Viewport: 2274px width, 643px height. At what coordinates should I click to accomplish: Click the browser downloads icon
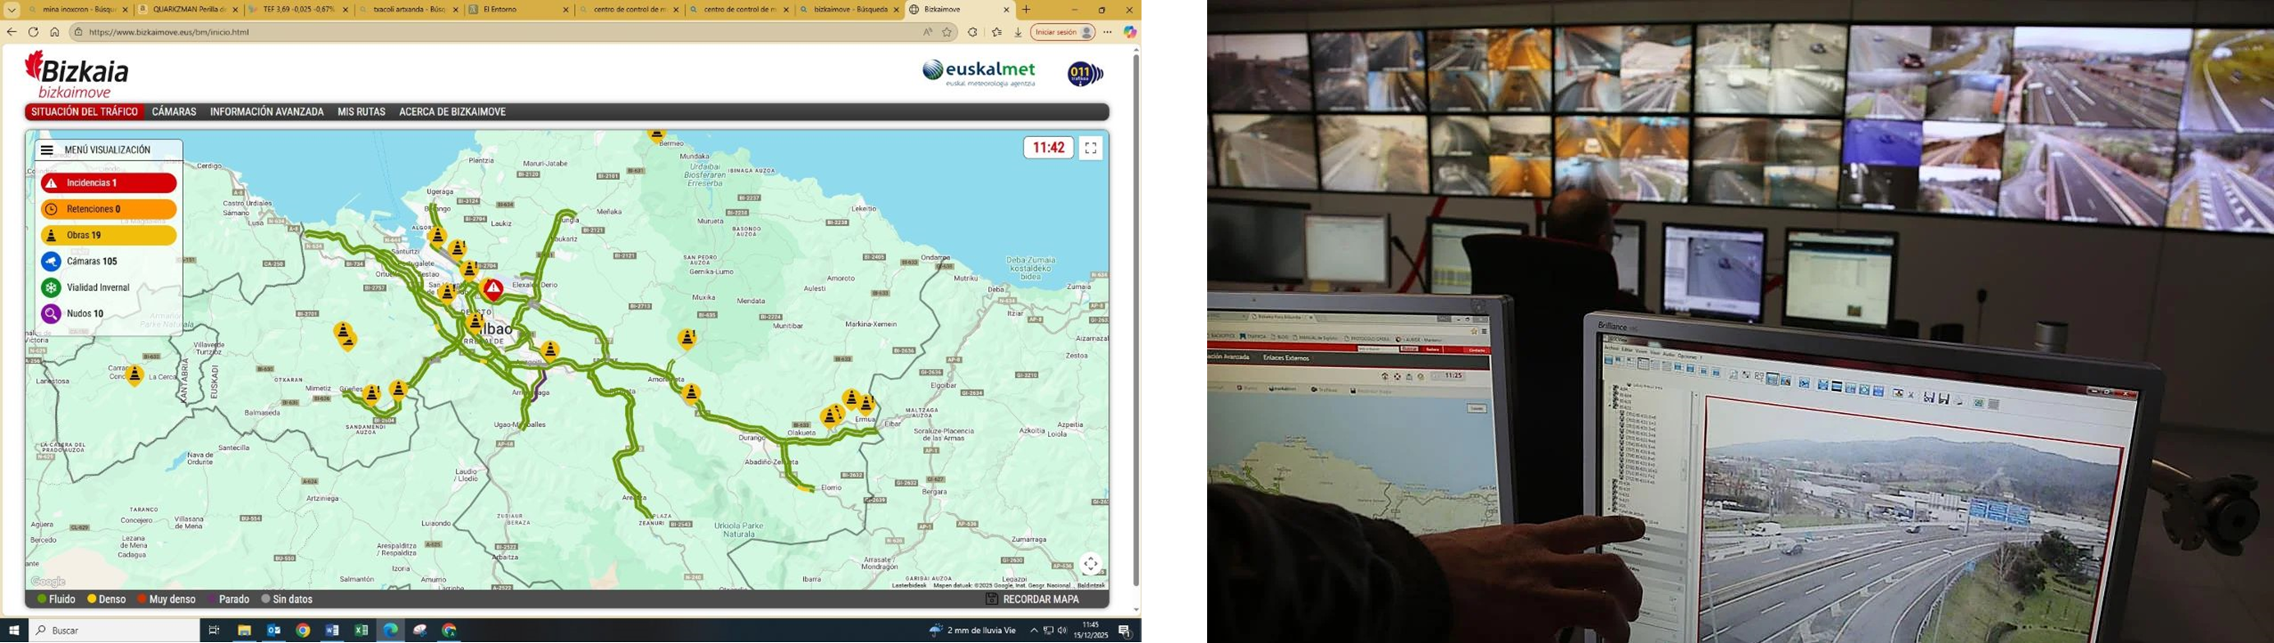click(1018, 33)
